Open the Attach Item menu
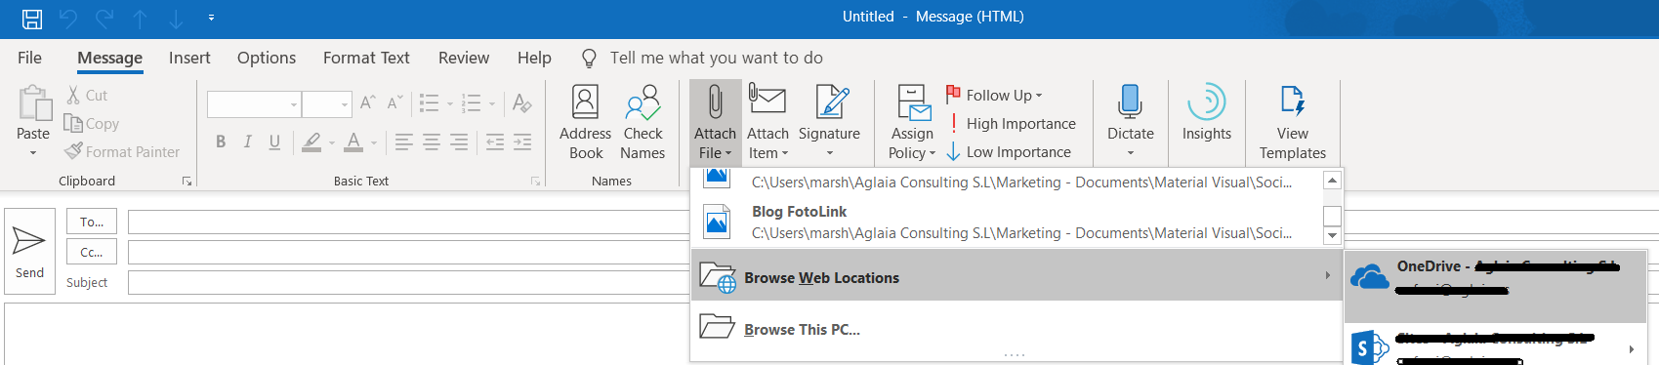The width and height of the screenshot is (1659, 365). (x=767, y=122)
